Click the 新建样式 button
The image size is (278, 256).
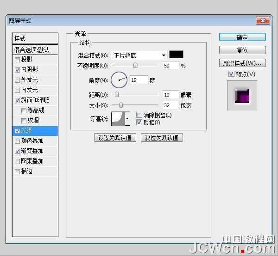(242, 63)
